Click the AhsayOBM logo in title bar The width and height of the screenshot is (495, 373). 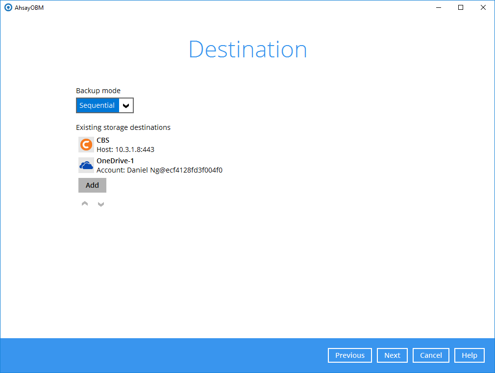coord(8,7)
